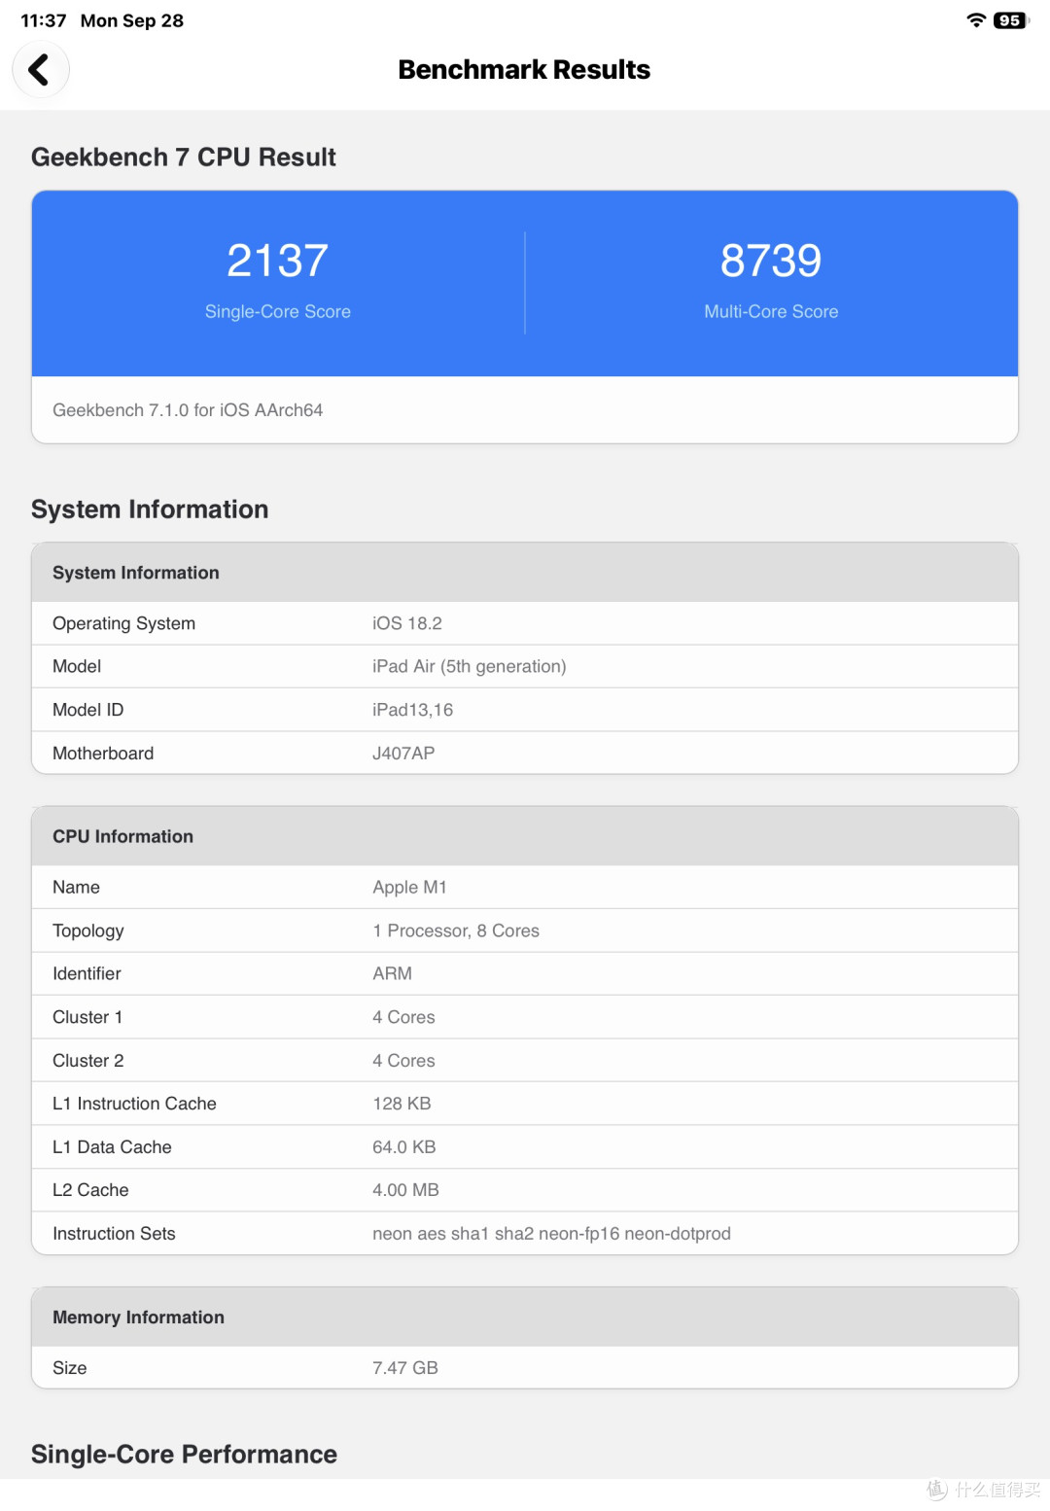Tap the battery level indicator showing 95
The width and height of the screenshot is (1050, 1511).
pyautogui.click(x=1010, y=20)
